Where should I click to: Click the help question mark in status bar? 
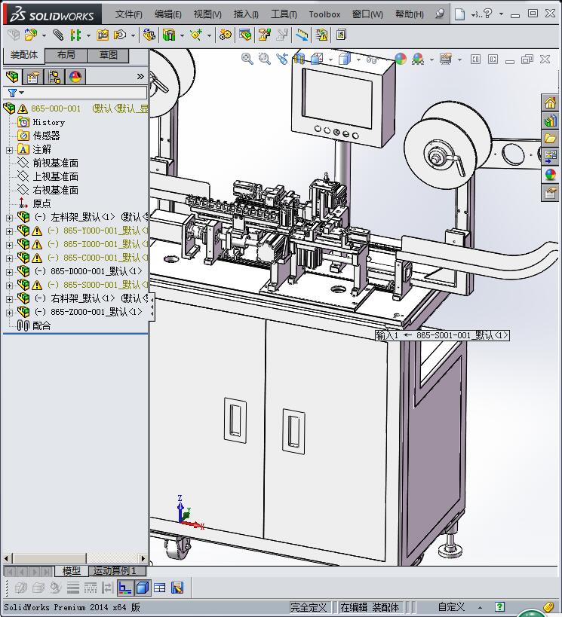[499, 607]
